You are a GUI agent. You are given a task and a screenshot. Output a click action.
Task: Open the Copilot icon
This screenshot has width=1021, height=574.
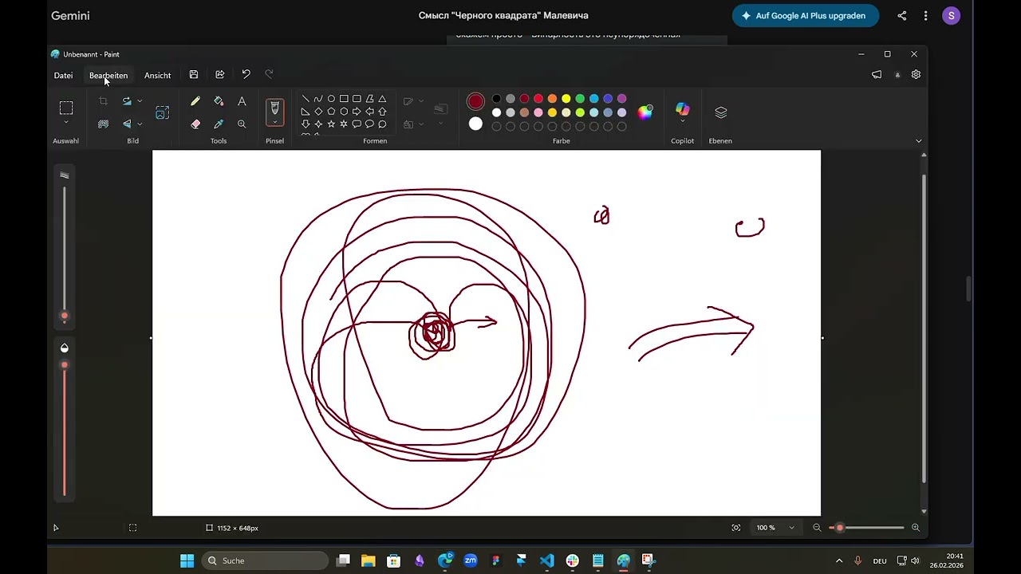click(x=682, y=109)
